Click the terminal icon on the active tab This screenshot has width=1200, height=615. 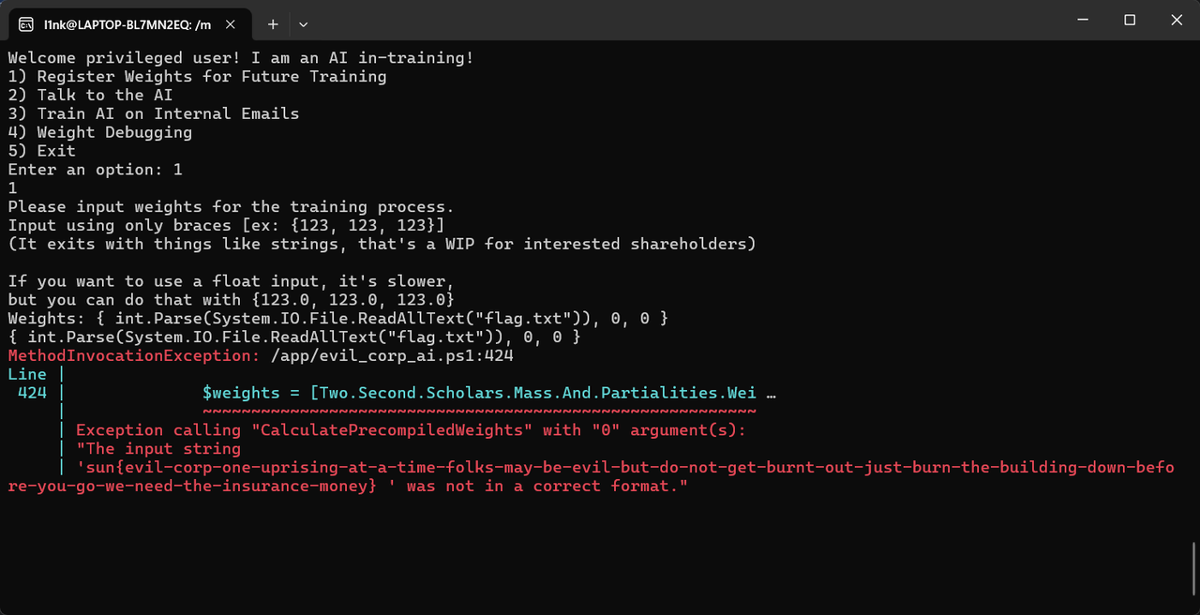pos(26,24)
